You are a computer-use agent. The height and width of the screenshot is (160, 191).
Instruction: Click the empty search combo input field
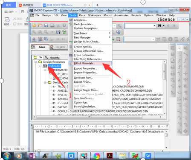[139, 26]
